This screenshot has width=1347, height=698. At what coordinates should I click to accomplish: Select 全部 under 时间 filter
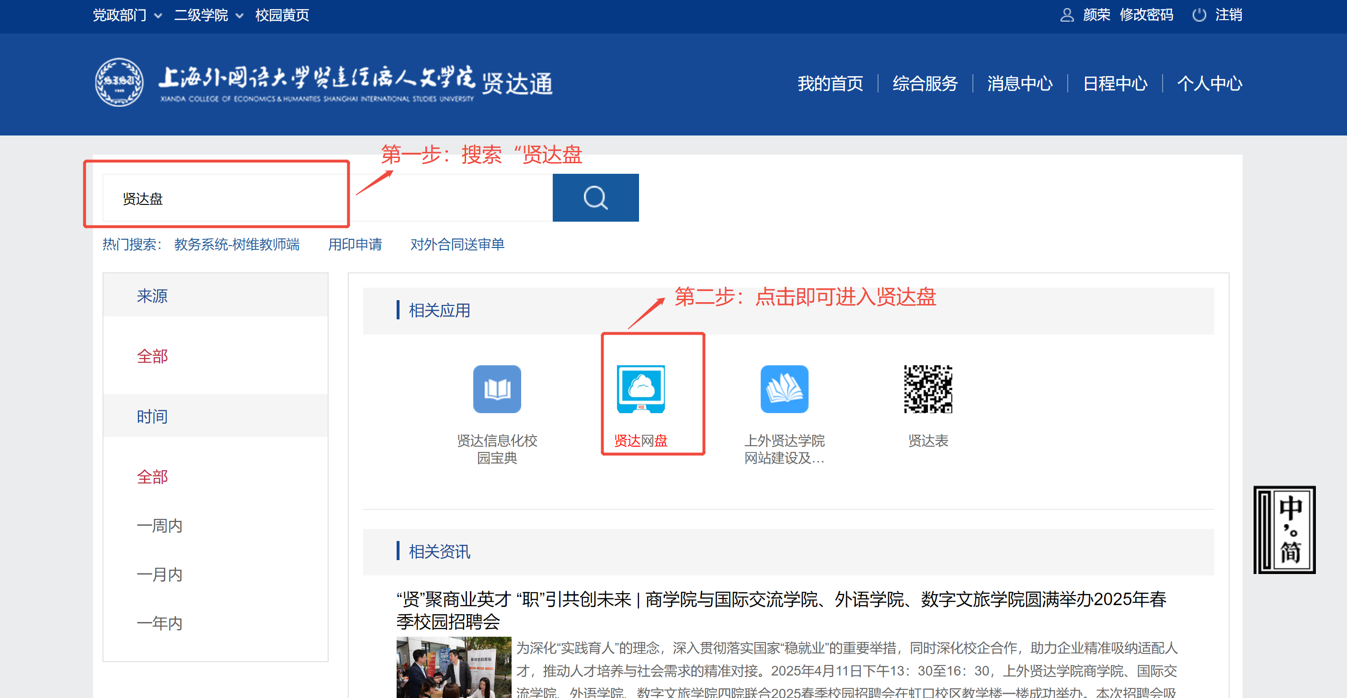(152, 477)
